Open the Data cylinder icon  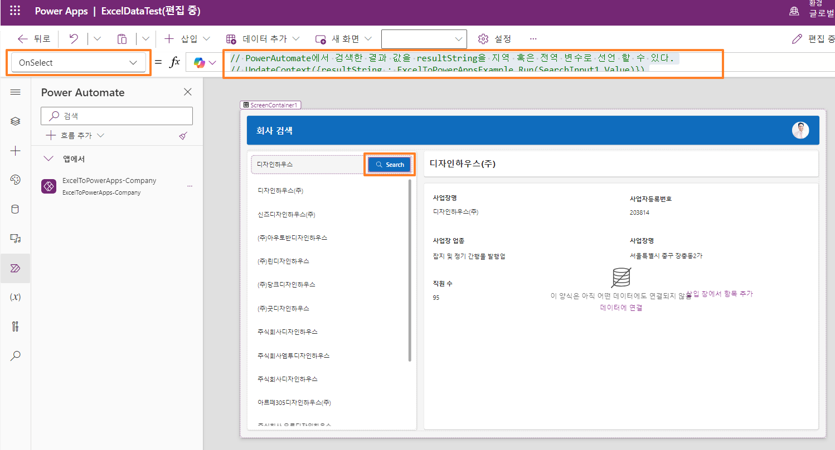point(16,209)
